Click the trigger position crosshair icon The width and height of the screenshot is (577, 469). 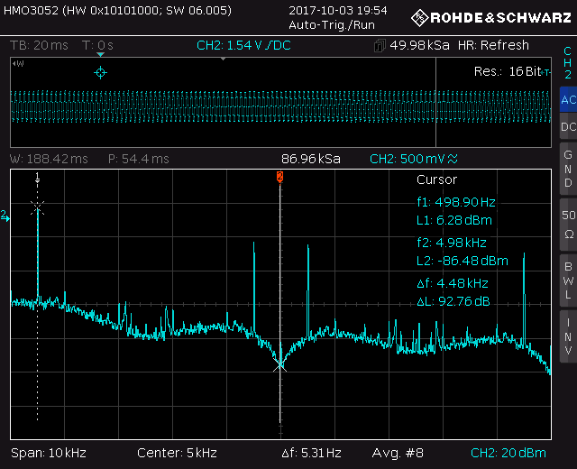click(100, 72)
